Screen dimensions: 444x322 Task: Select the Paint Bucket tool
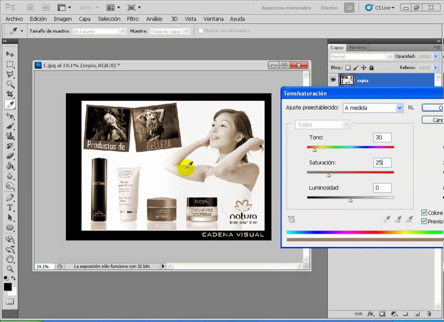[x=10, y=166]
